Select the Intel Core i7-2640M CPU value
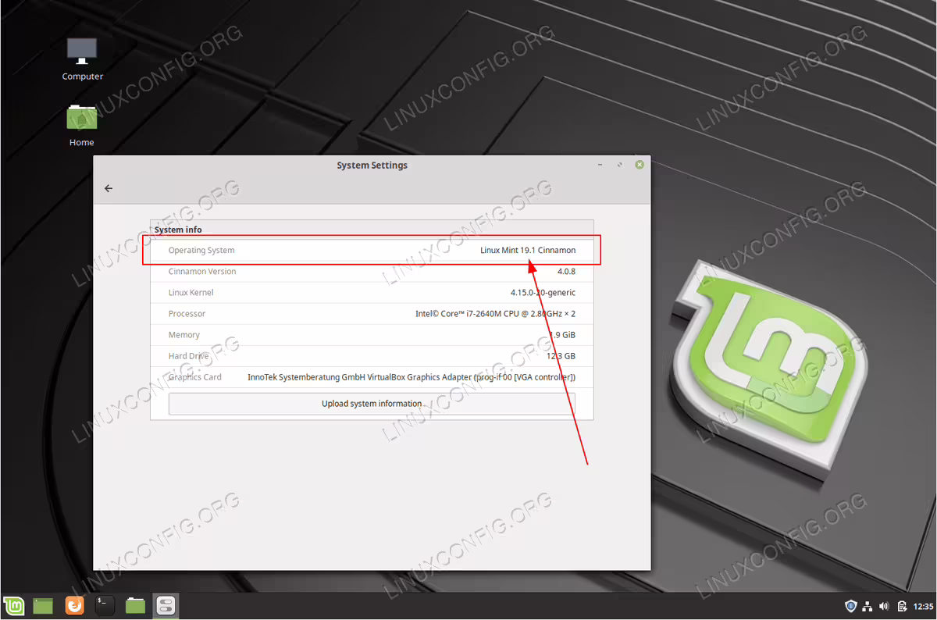937x620 pixels. (x=495, y=314)
